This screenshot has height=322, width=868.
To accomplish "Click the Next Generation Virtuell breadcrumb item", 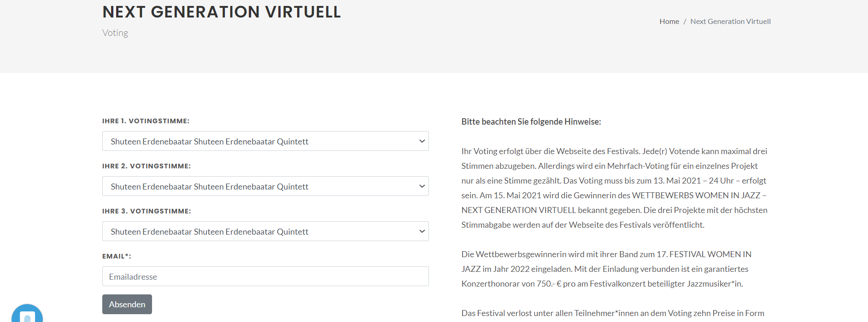I will 730,22.
